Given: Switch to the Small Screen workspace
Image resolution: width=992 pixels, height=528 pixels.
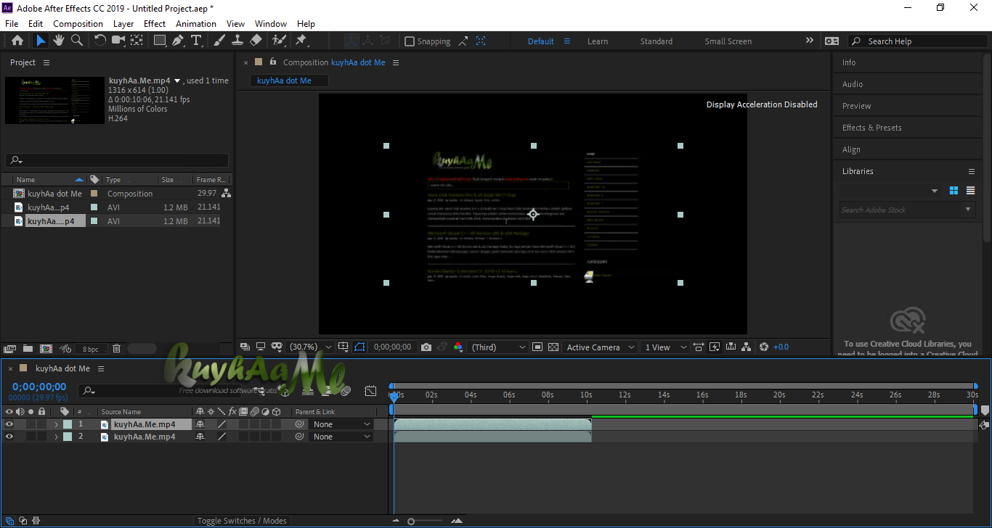Looking at the screenshot, I should [728, 41].
